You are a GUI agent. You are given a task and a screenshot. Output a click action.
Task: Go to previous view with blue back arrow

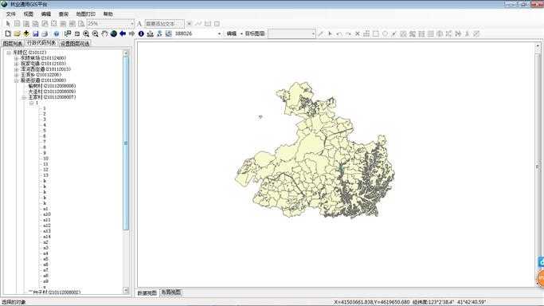(123, 33)
